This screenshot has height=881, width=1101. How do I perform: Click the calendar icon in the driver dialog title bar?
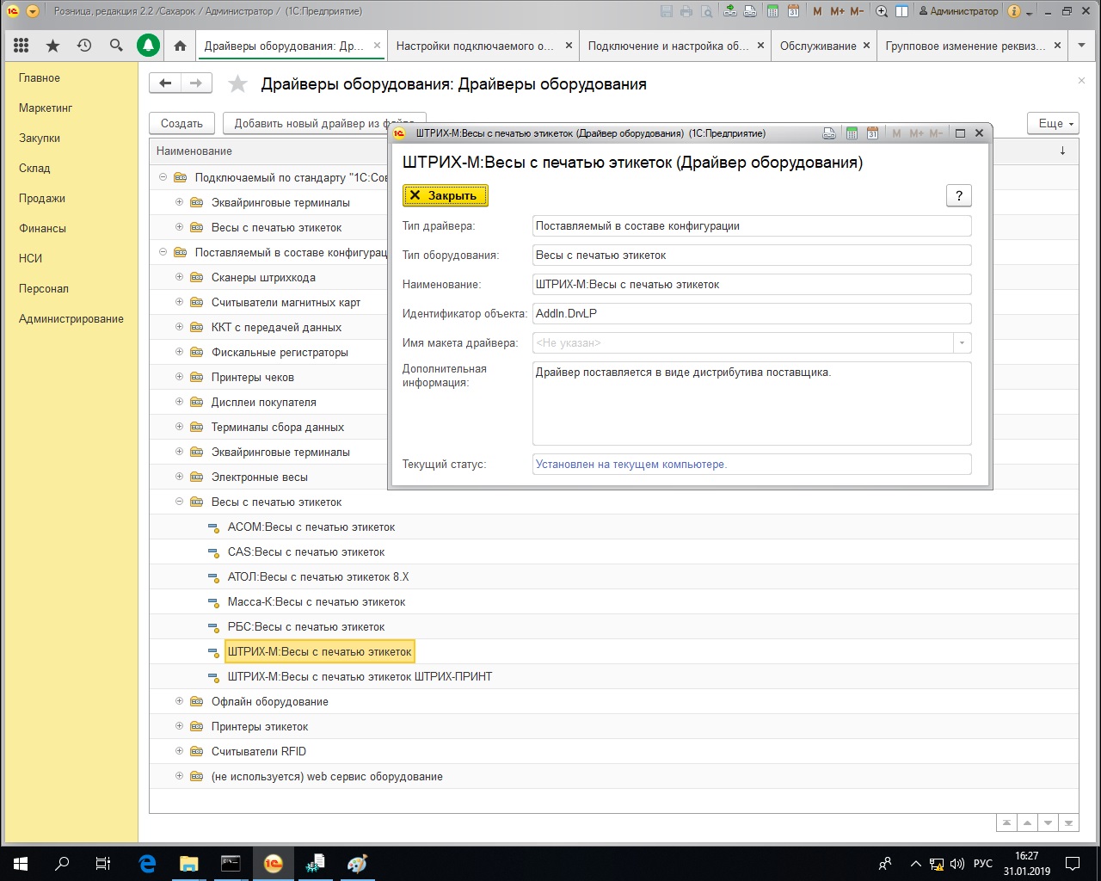point(872,133)
